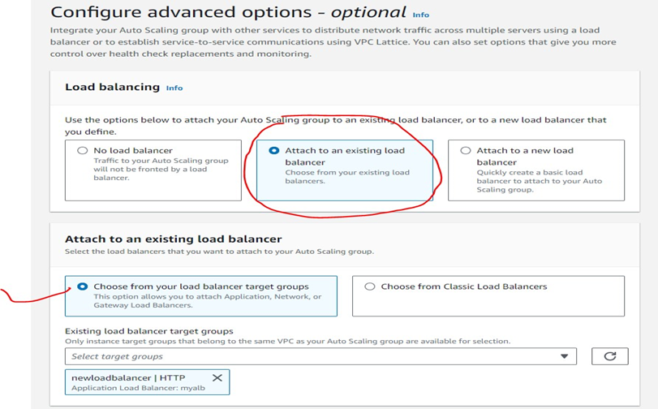
Task: Click the 'Configure advanced options' page heading
Action: [x=227, y=12]
